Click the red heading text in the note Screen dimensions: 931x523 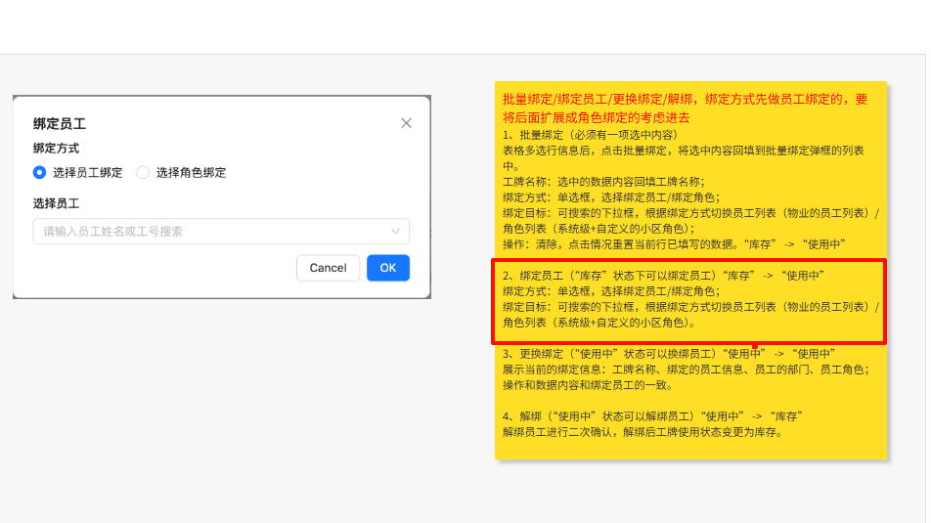click(686, 109)
